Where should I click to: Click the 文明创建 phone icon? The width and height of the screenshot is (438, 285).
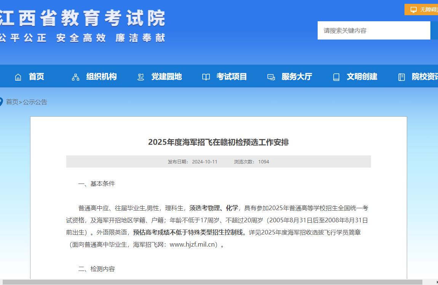coord(336,77)
